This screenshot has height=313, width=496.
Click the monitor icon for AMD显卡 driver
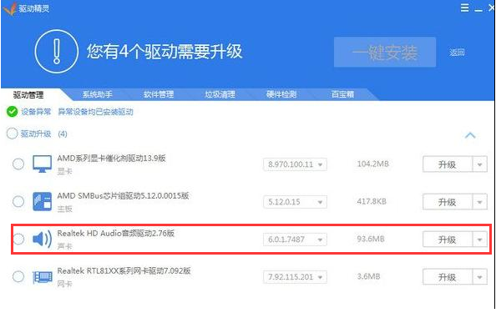click(x=42, y=164)
